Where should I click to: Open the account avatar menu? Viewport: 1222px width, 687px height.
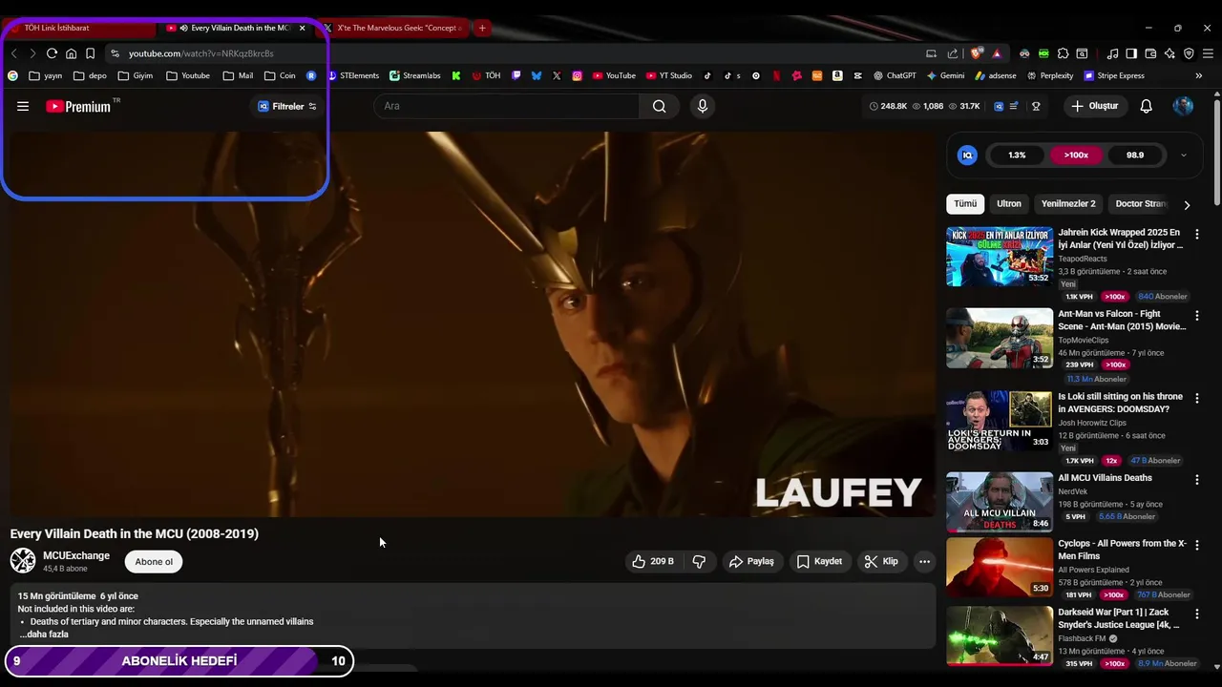click(1183, 106)
